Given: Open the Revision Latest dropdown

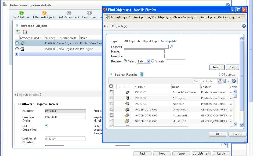Looking at the screenshot, I should [x=144, y=61].
